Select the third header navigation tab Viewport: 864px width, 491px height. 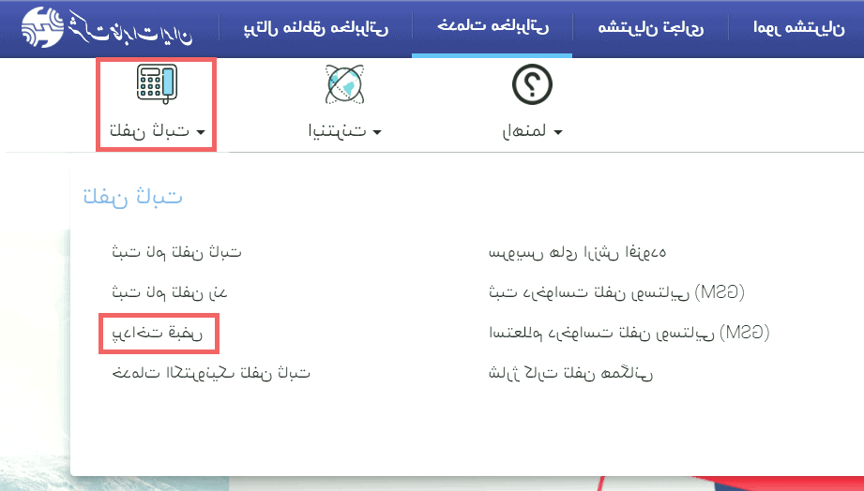(651, 27)
